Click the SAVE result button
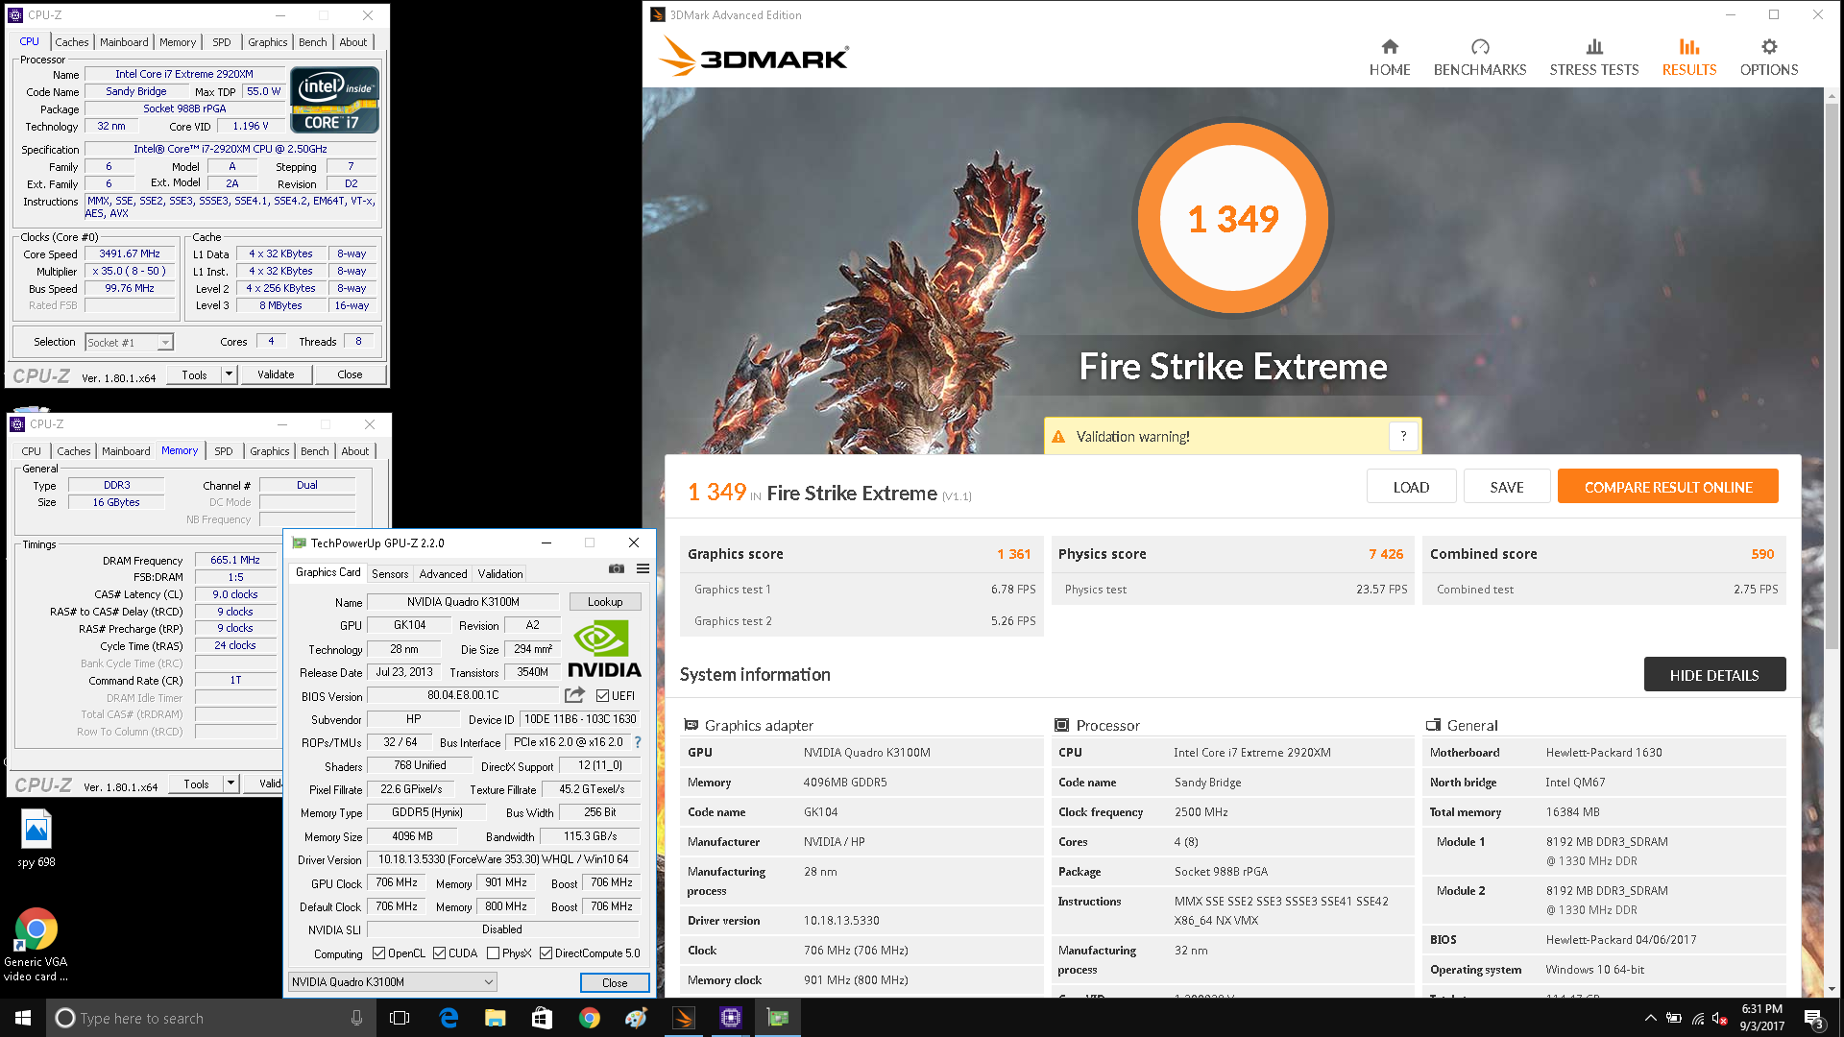This screenshot has height=1037, width=1844. (x=1507, y=487)
